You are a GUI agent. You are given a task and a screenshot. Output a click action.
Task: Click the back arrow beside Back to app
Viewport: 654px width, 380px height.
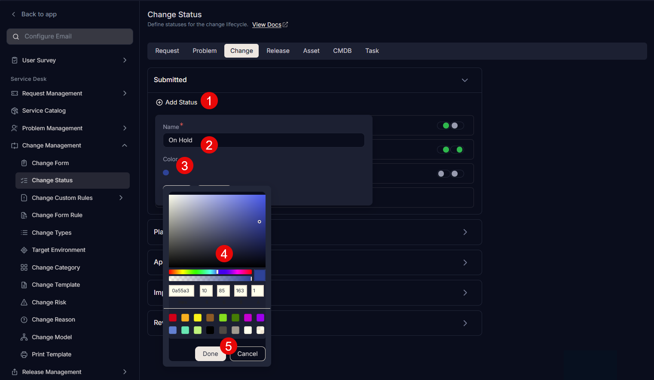click(x=14, y=14)
